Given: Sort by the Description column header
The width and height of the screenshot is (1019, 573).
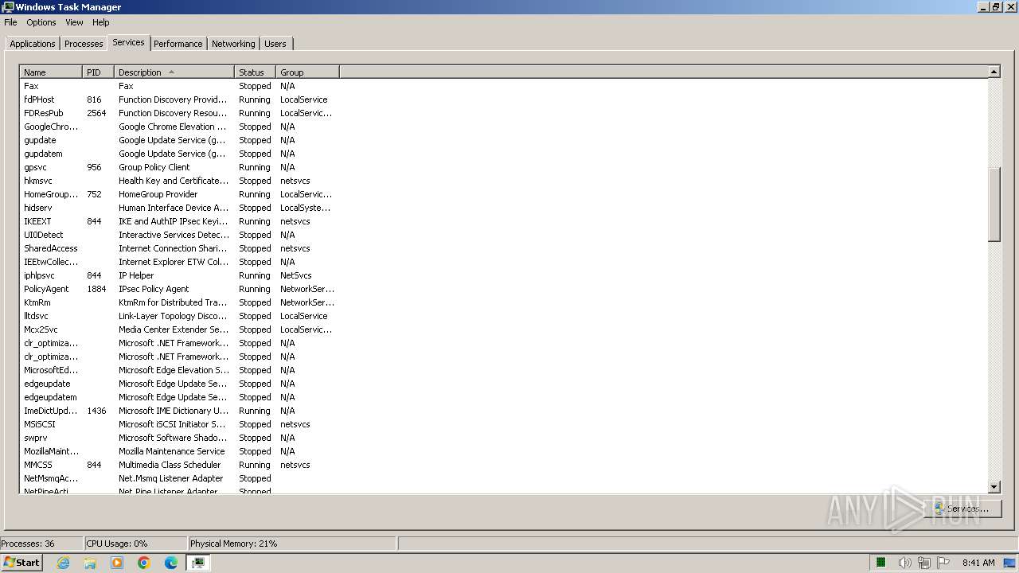Looking at the screenshot, I should click(x=174, y=72).
